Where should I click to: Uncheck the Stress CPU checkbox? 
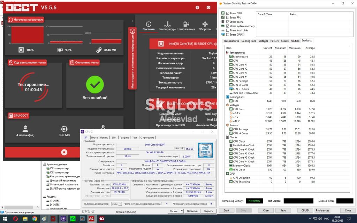(x=227, y=13)
